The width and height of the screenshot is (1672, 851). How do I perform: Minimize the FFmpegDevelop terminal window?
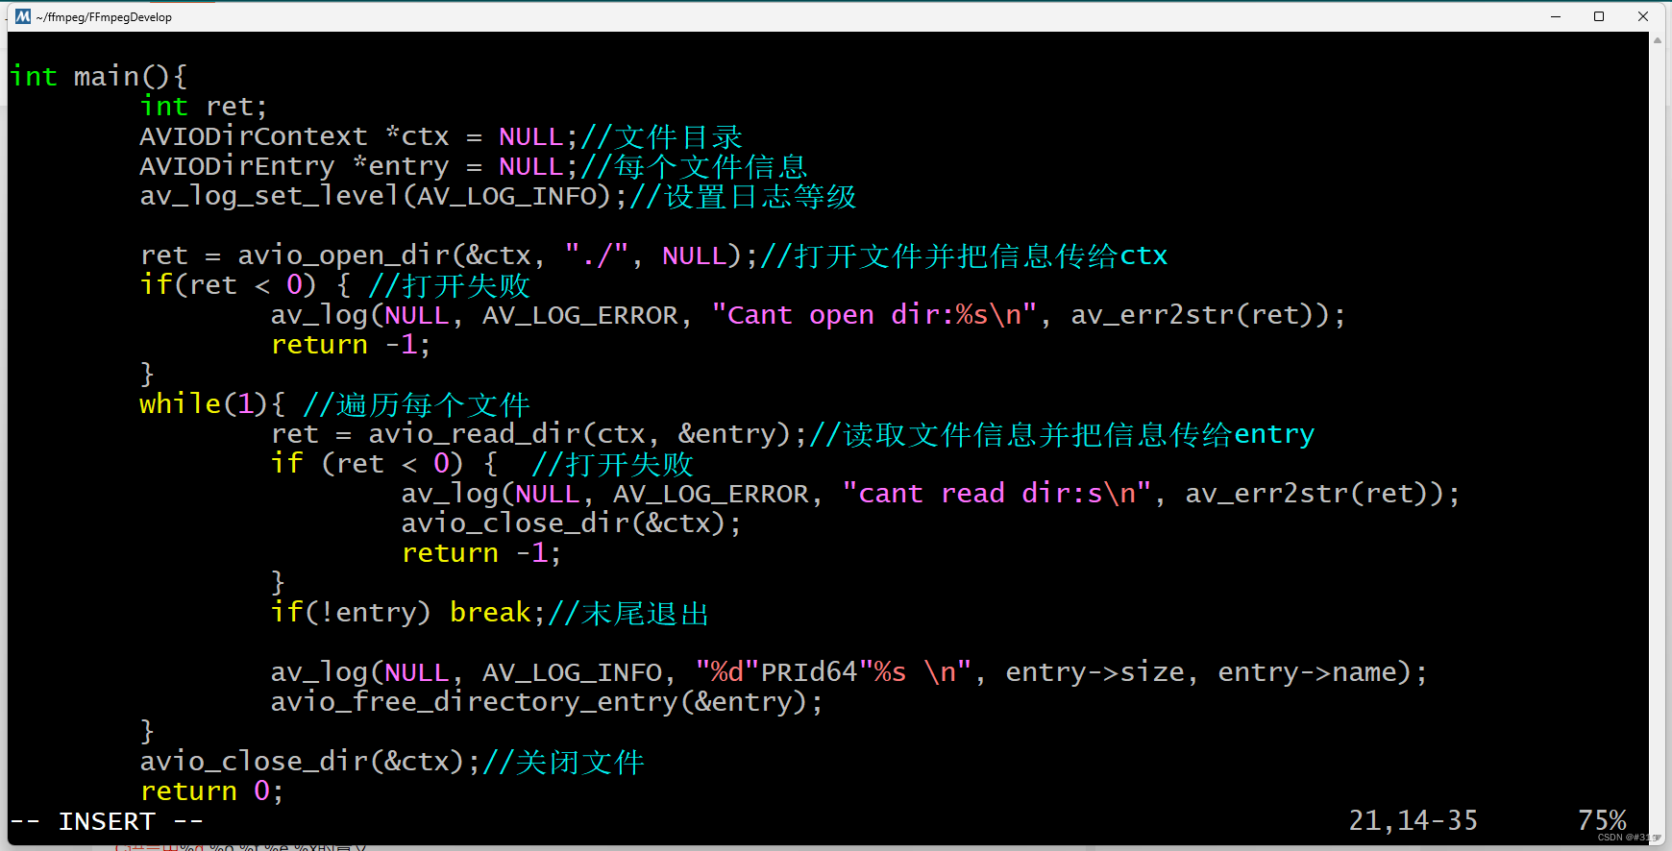[x=1556, y=16]
